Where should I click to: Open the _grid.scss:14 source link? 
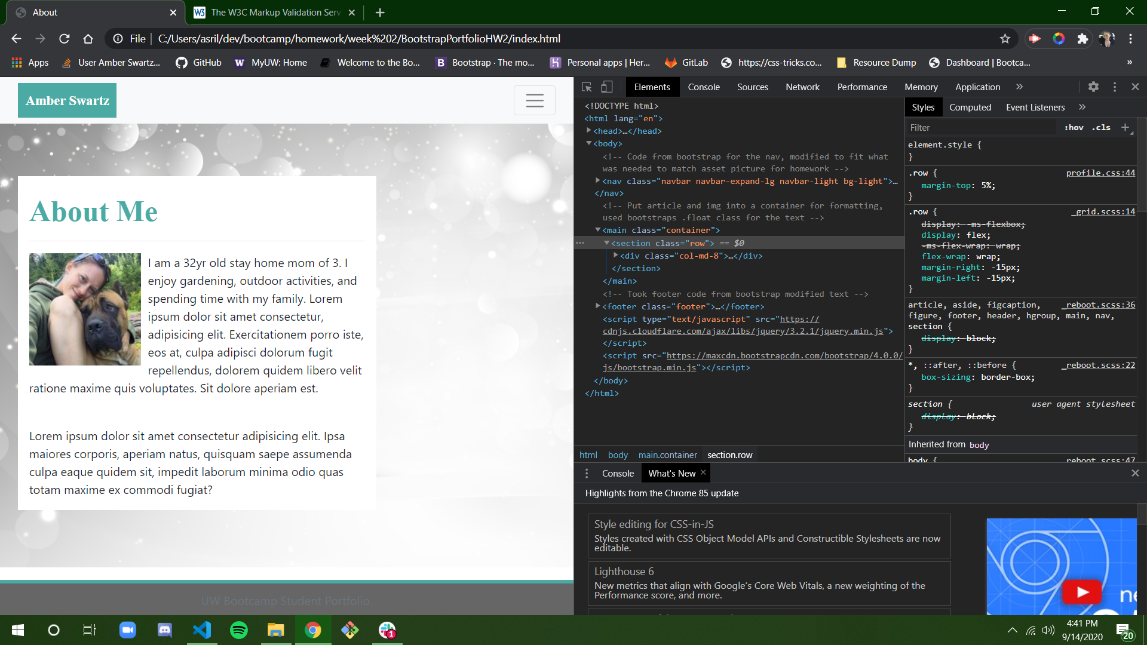tap(1103, 211)
